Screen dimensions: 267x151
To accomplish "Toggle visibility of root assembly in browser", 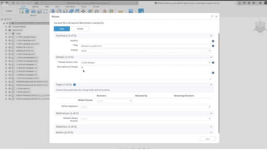I will [x=7, y=23].
